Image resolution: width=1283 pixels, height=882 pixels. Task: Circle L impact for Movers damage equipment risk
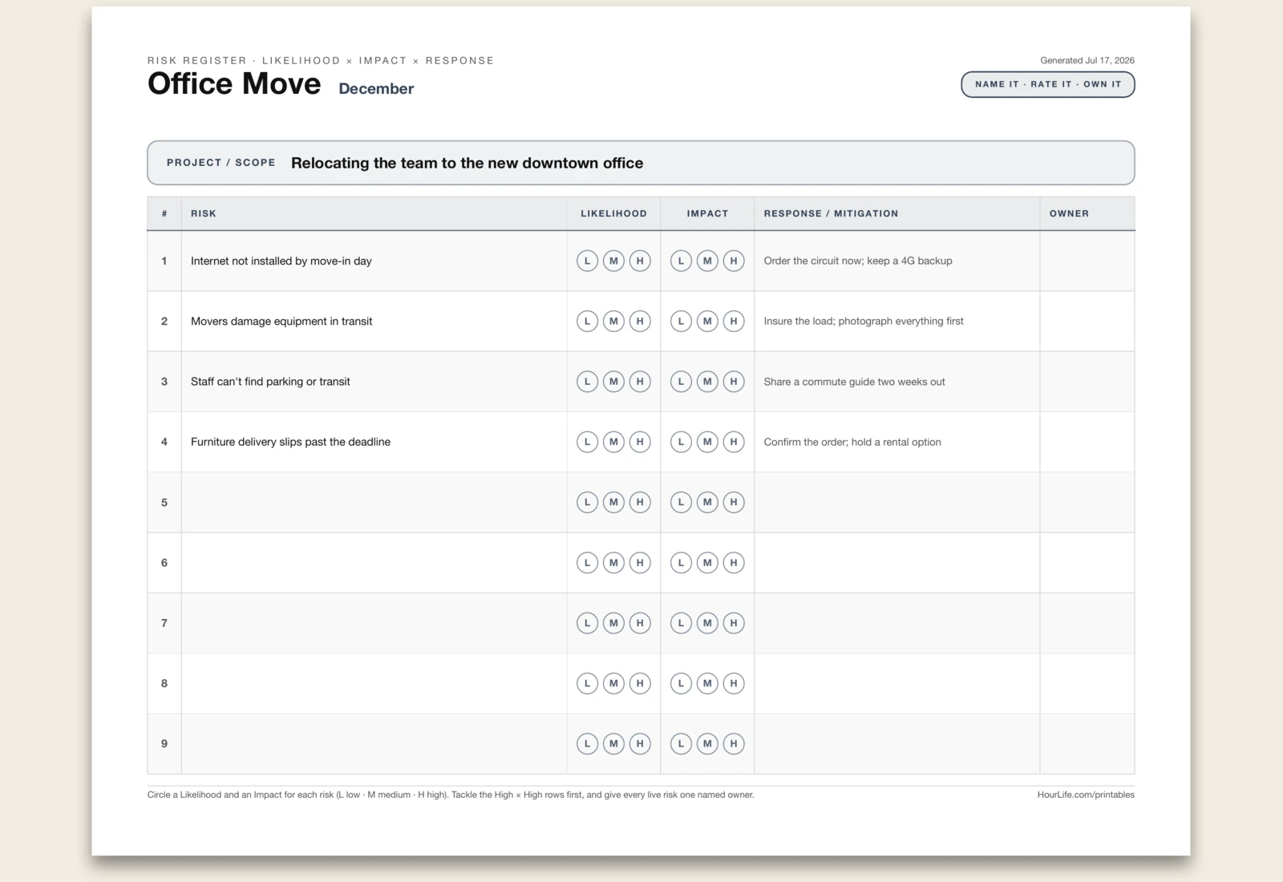(681, 321)
